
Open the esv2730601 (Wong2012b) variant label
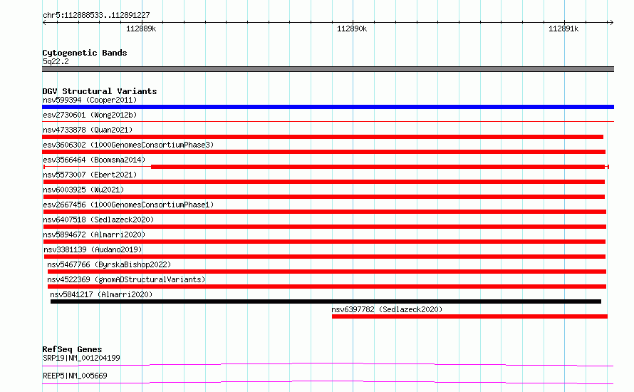[90, 115]
